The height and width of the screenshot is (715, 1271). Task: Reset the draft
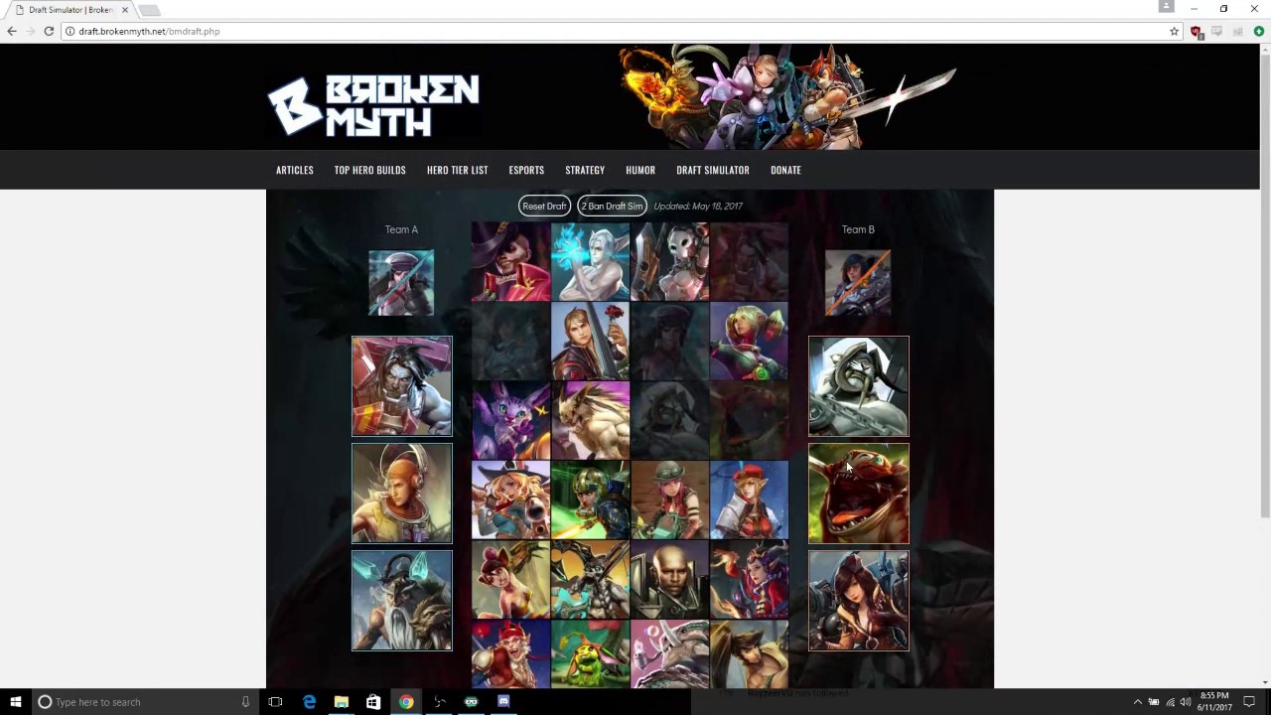coord(544,206)
